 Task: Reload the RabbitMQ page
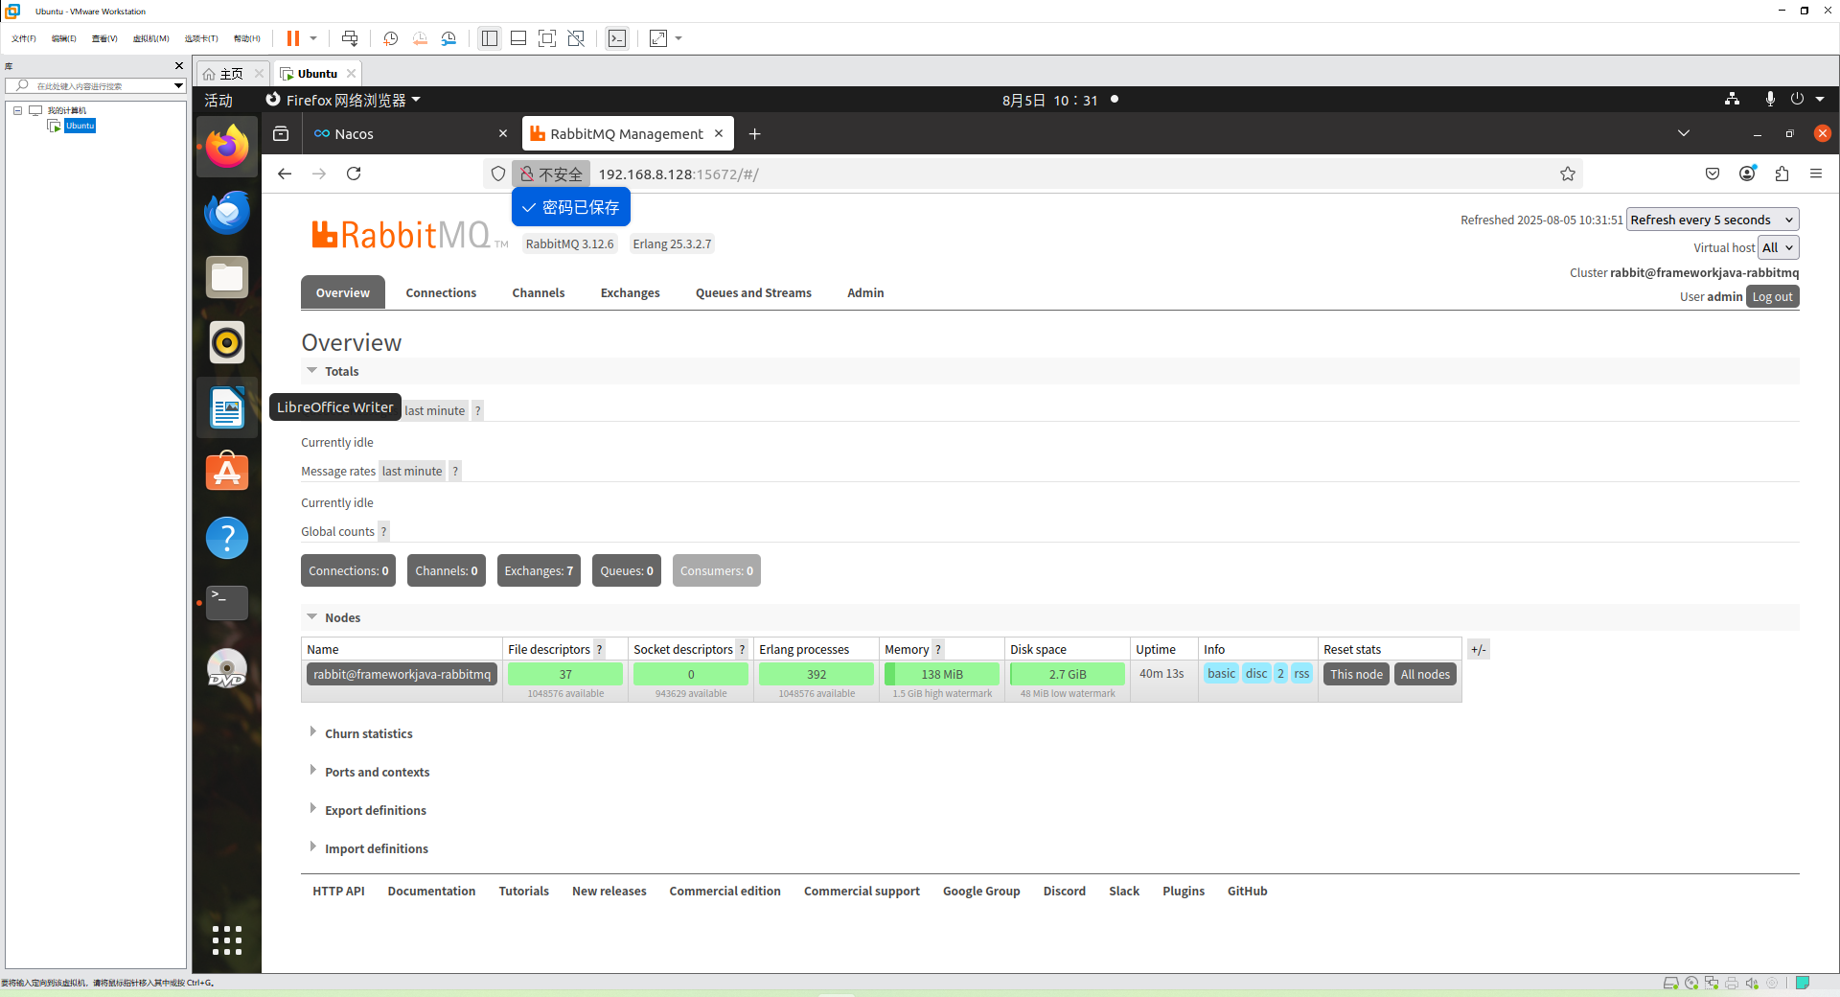[354, 174]
